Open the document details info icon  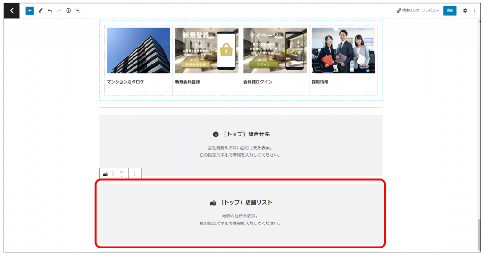pyautogui.click(x=68, y=10)
